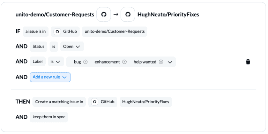This screenshot has width=268, height=134.
Task: Click the bug label text
Action: tap(77, 62)
